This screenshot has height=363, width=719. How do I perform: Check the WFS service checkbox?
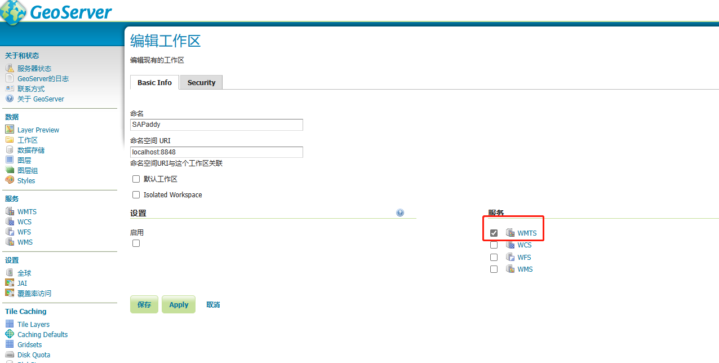point(494,257)
